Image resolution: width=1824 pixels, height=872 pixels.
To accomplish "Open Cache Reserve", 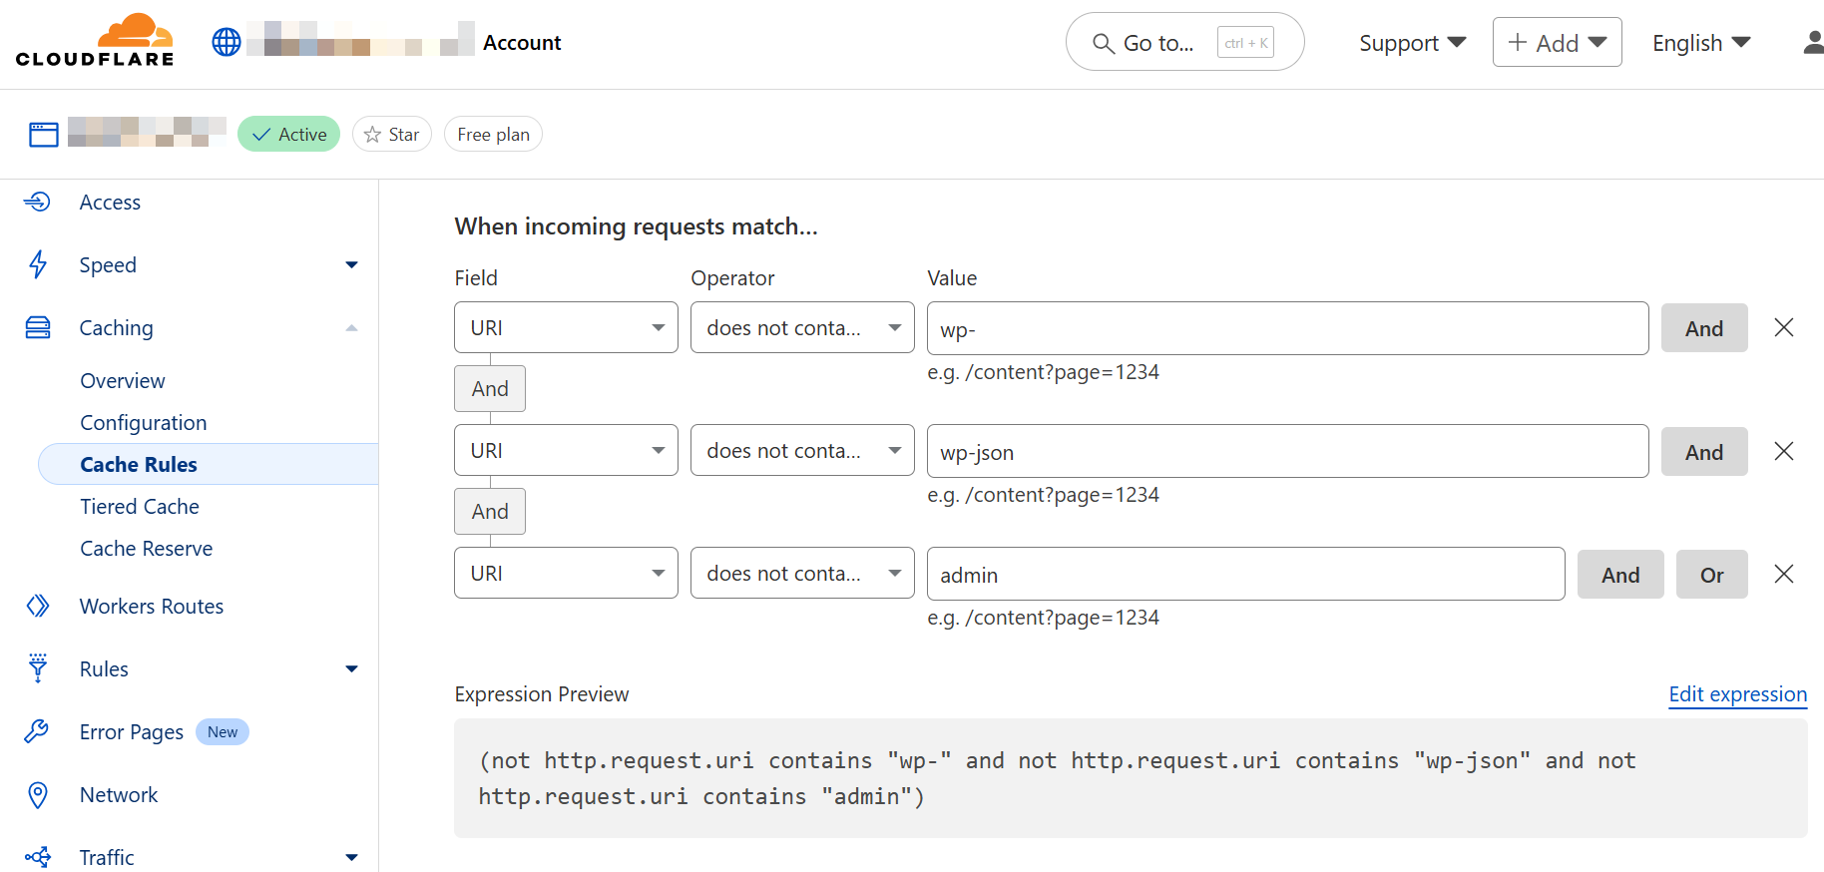I will click(x=147, y=549).
